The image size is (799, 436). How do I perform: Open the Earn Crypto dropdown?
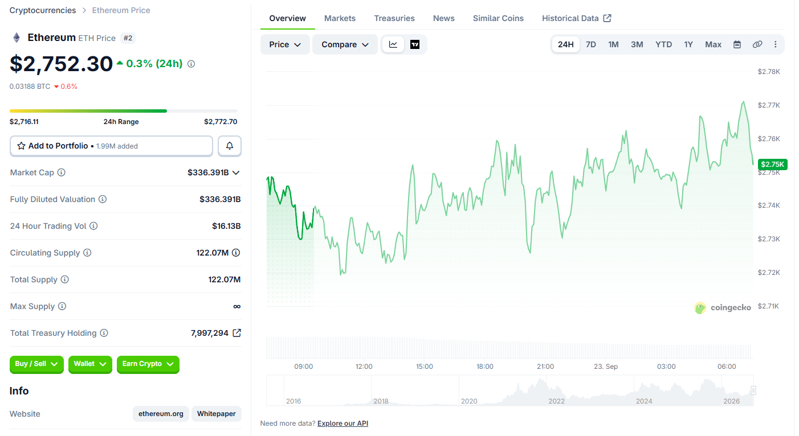148,364
